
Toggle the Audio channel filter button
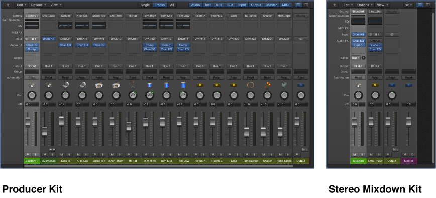pyautogui.click(x=195, y=5)
